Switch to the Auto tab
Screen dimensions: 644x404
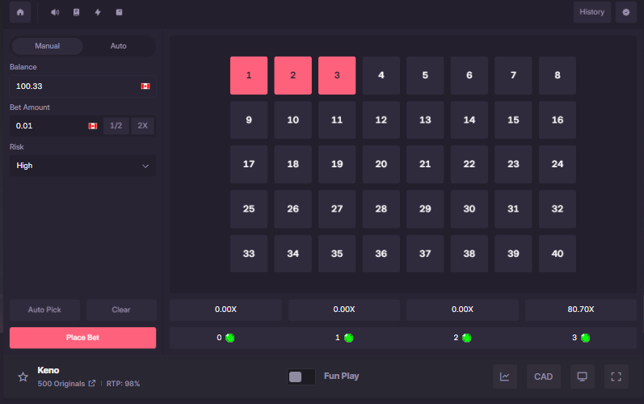[x=118, y=46]
